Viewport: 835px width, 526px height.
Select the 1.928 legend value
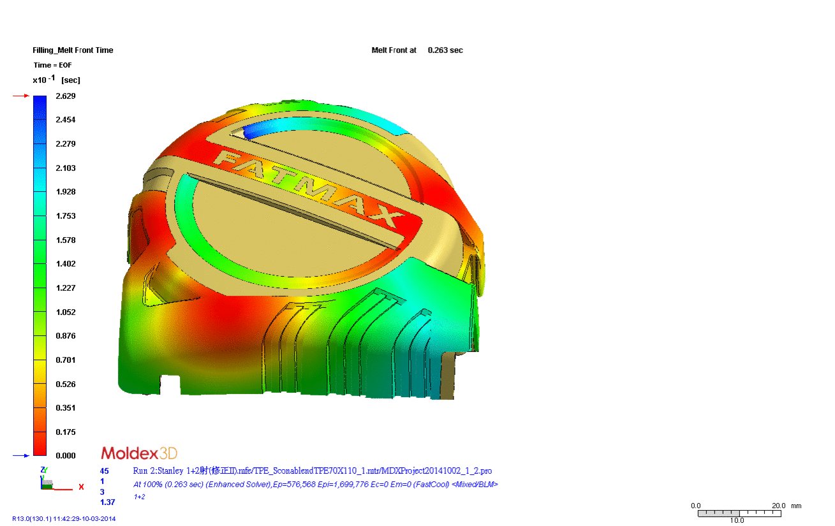point(66,192)
